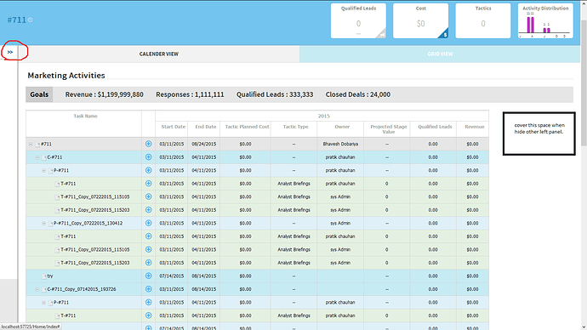Click the plus icon in the C-#711 row

tap(149, 157)
